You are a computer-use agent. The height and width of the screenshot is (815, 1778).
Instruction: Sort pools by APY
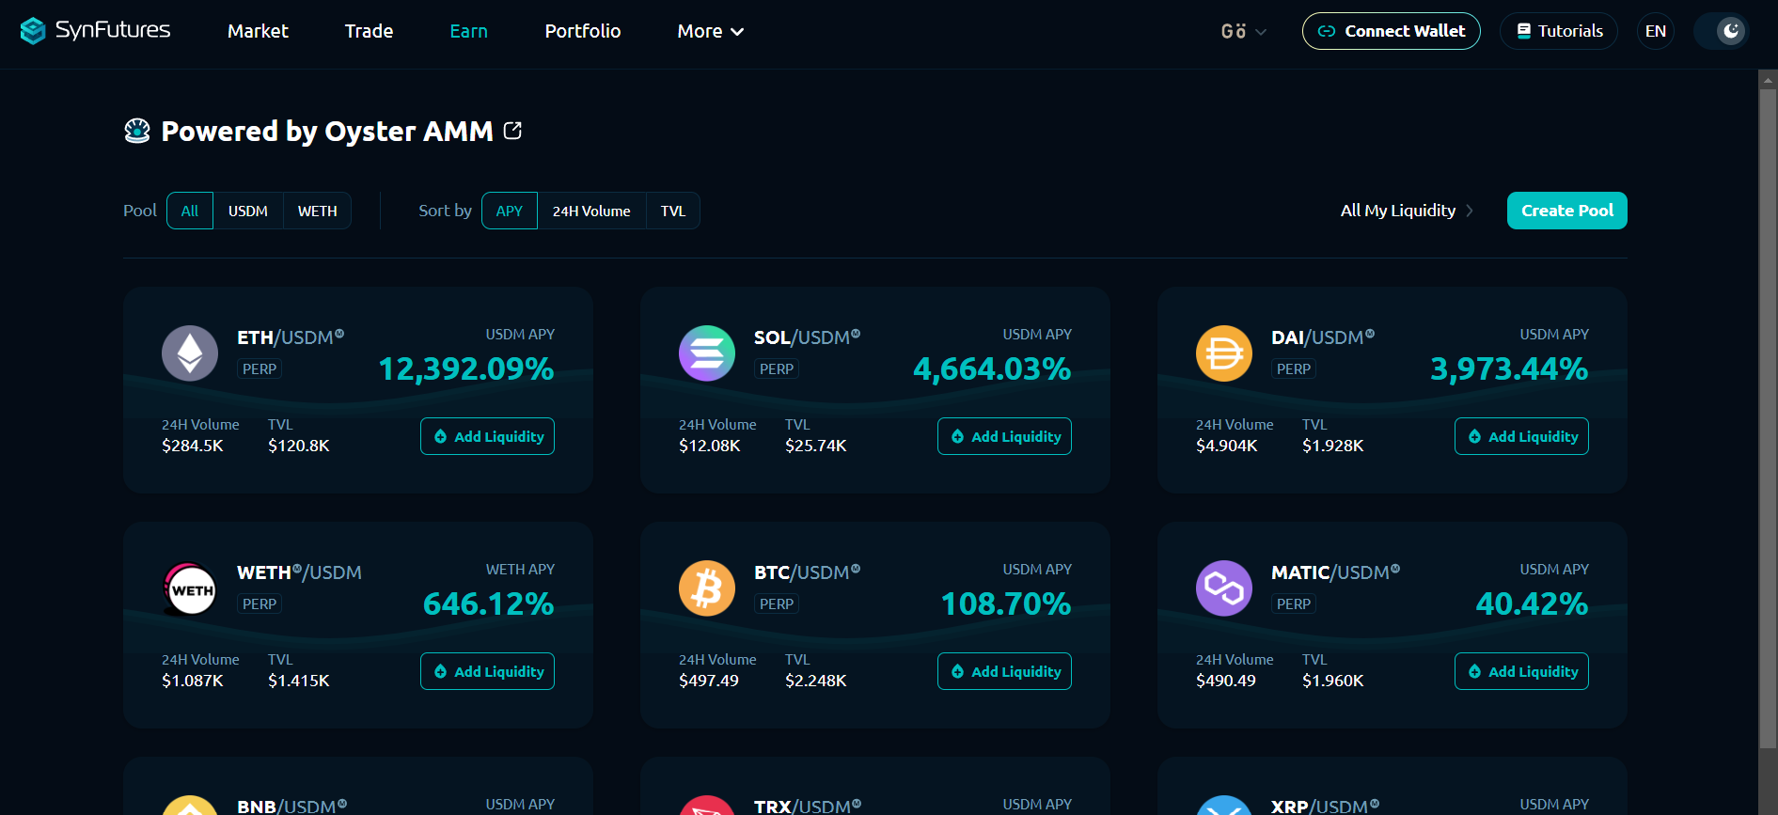(510, 211)
